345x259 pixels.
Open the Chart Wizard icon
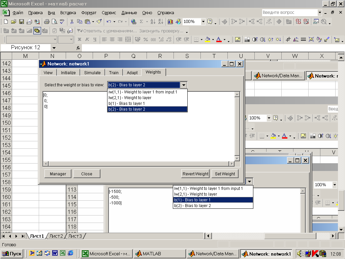point(170,22)
